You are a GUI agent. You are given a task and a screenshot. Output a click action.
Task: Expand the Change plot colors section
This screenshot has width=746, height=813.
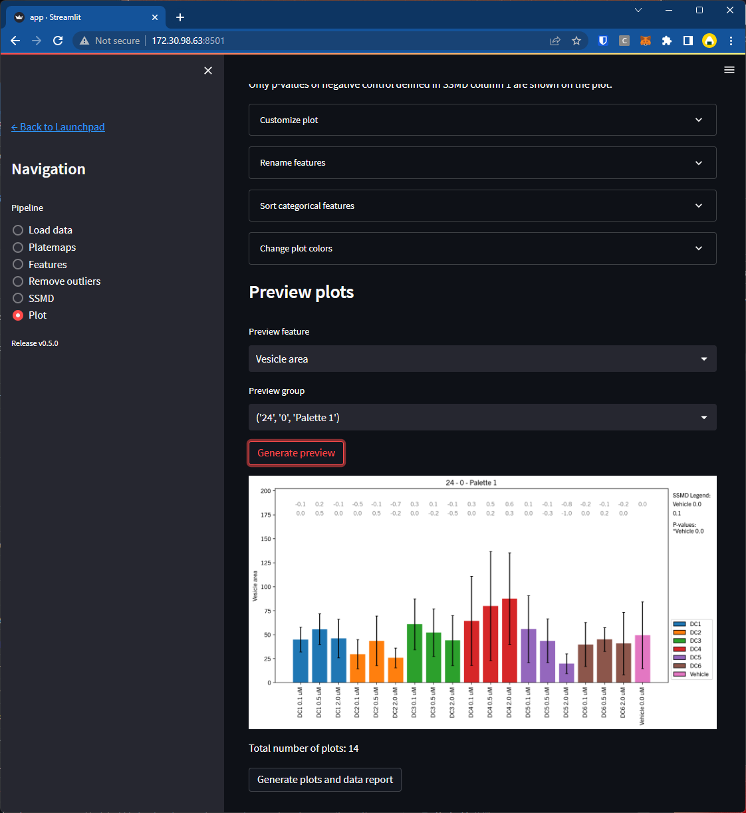click(482, 248)
